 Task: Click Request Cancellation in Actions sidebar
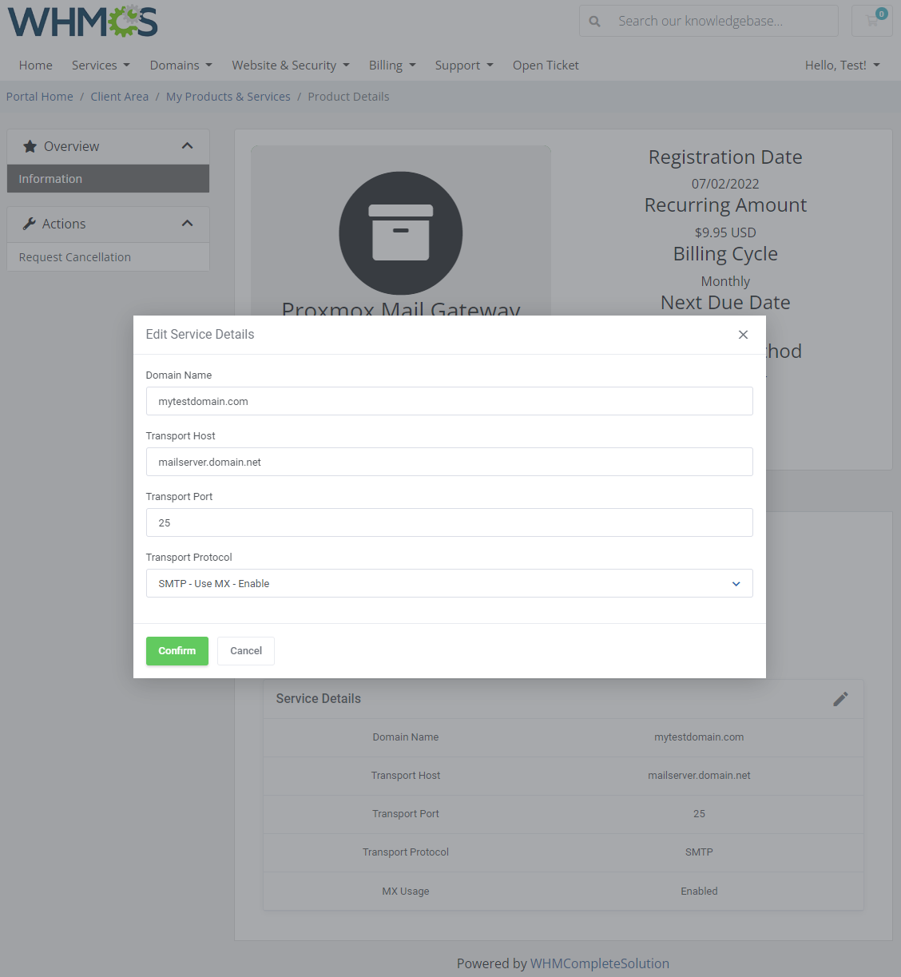(108, 257)
